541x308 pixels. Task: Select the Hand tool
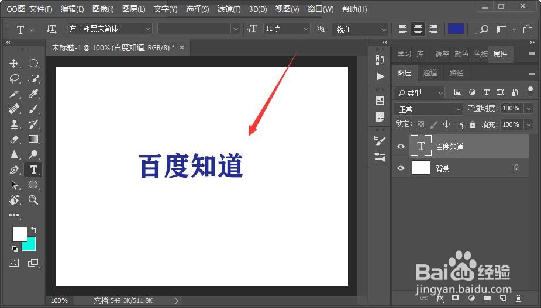[x=14, y=200]
